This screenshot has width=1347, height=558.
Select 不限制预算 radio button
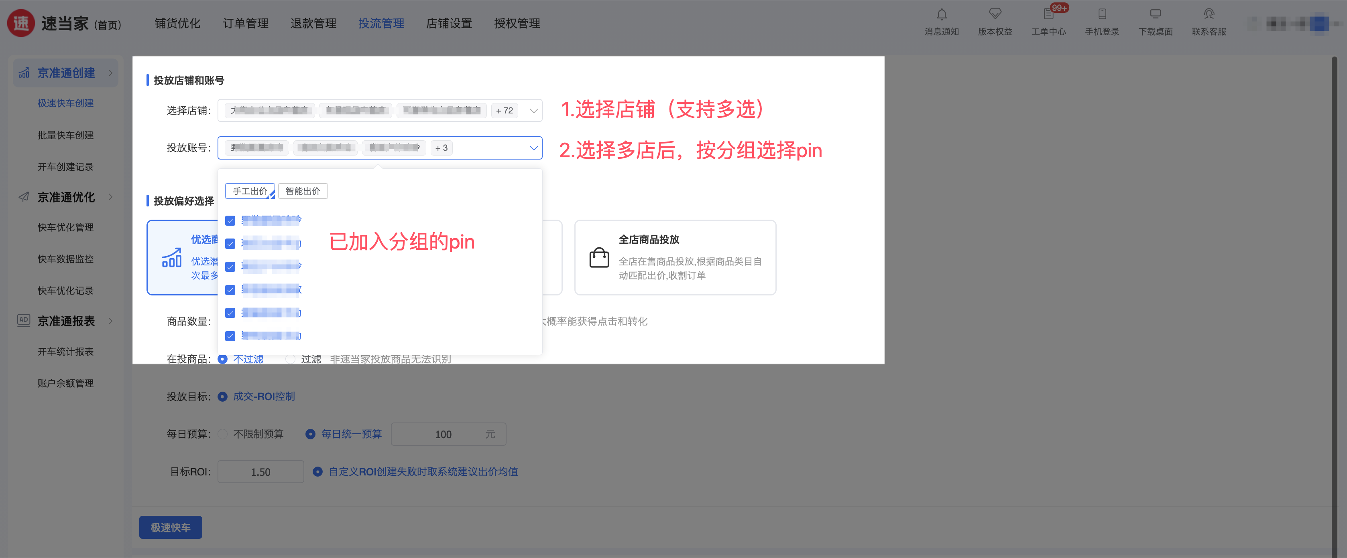pos(223,434)
